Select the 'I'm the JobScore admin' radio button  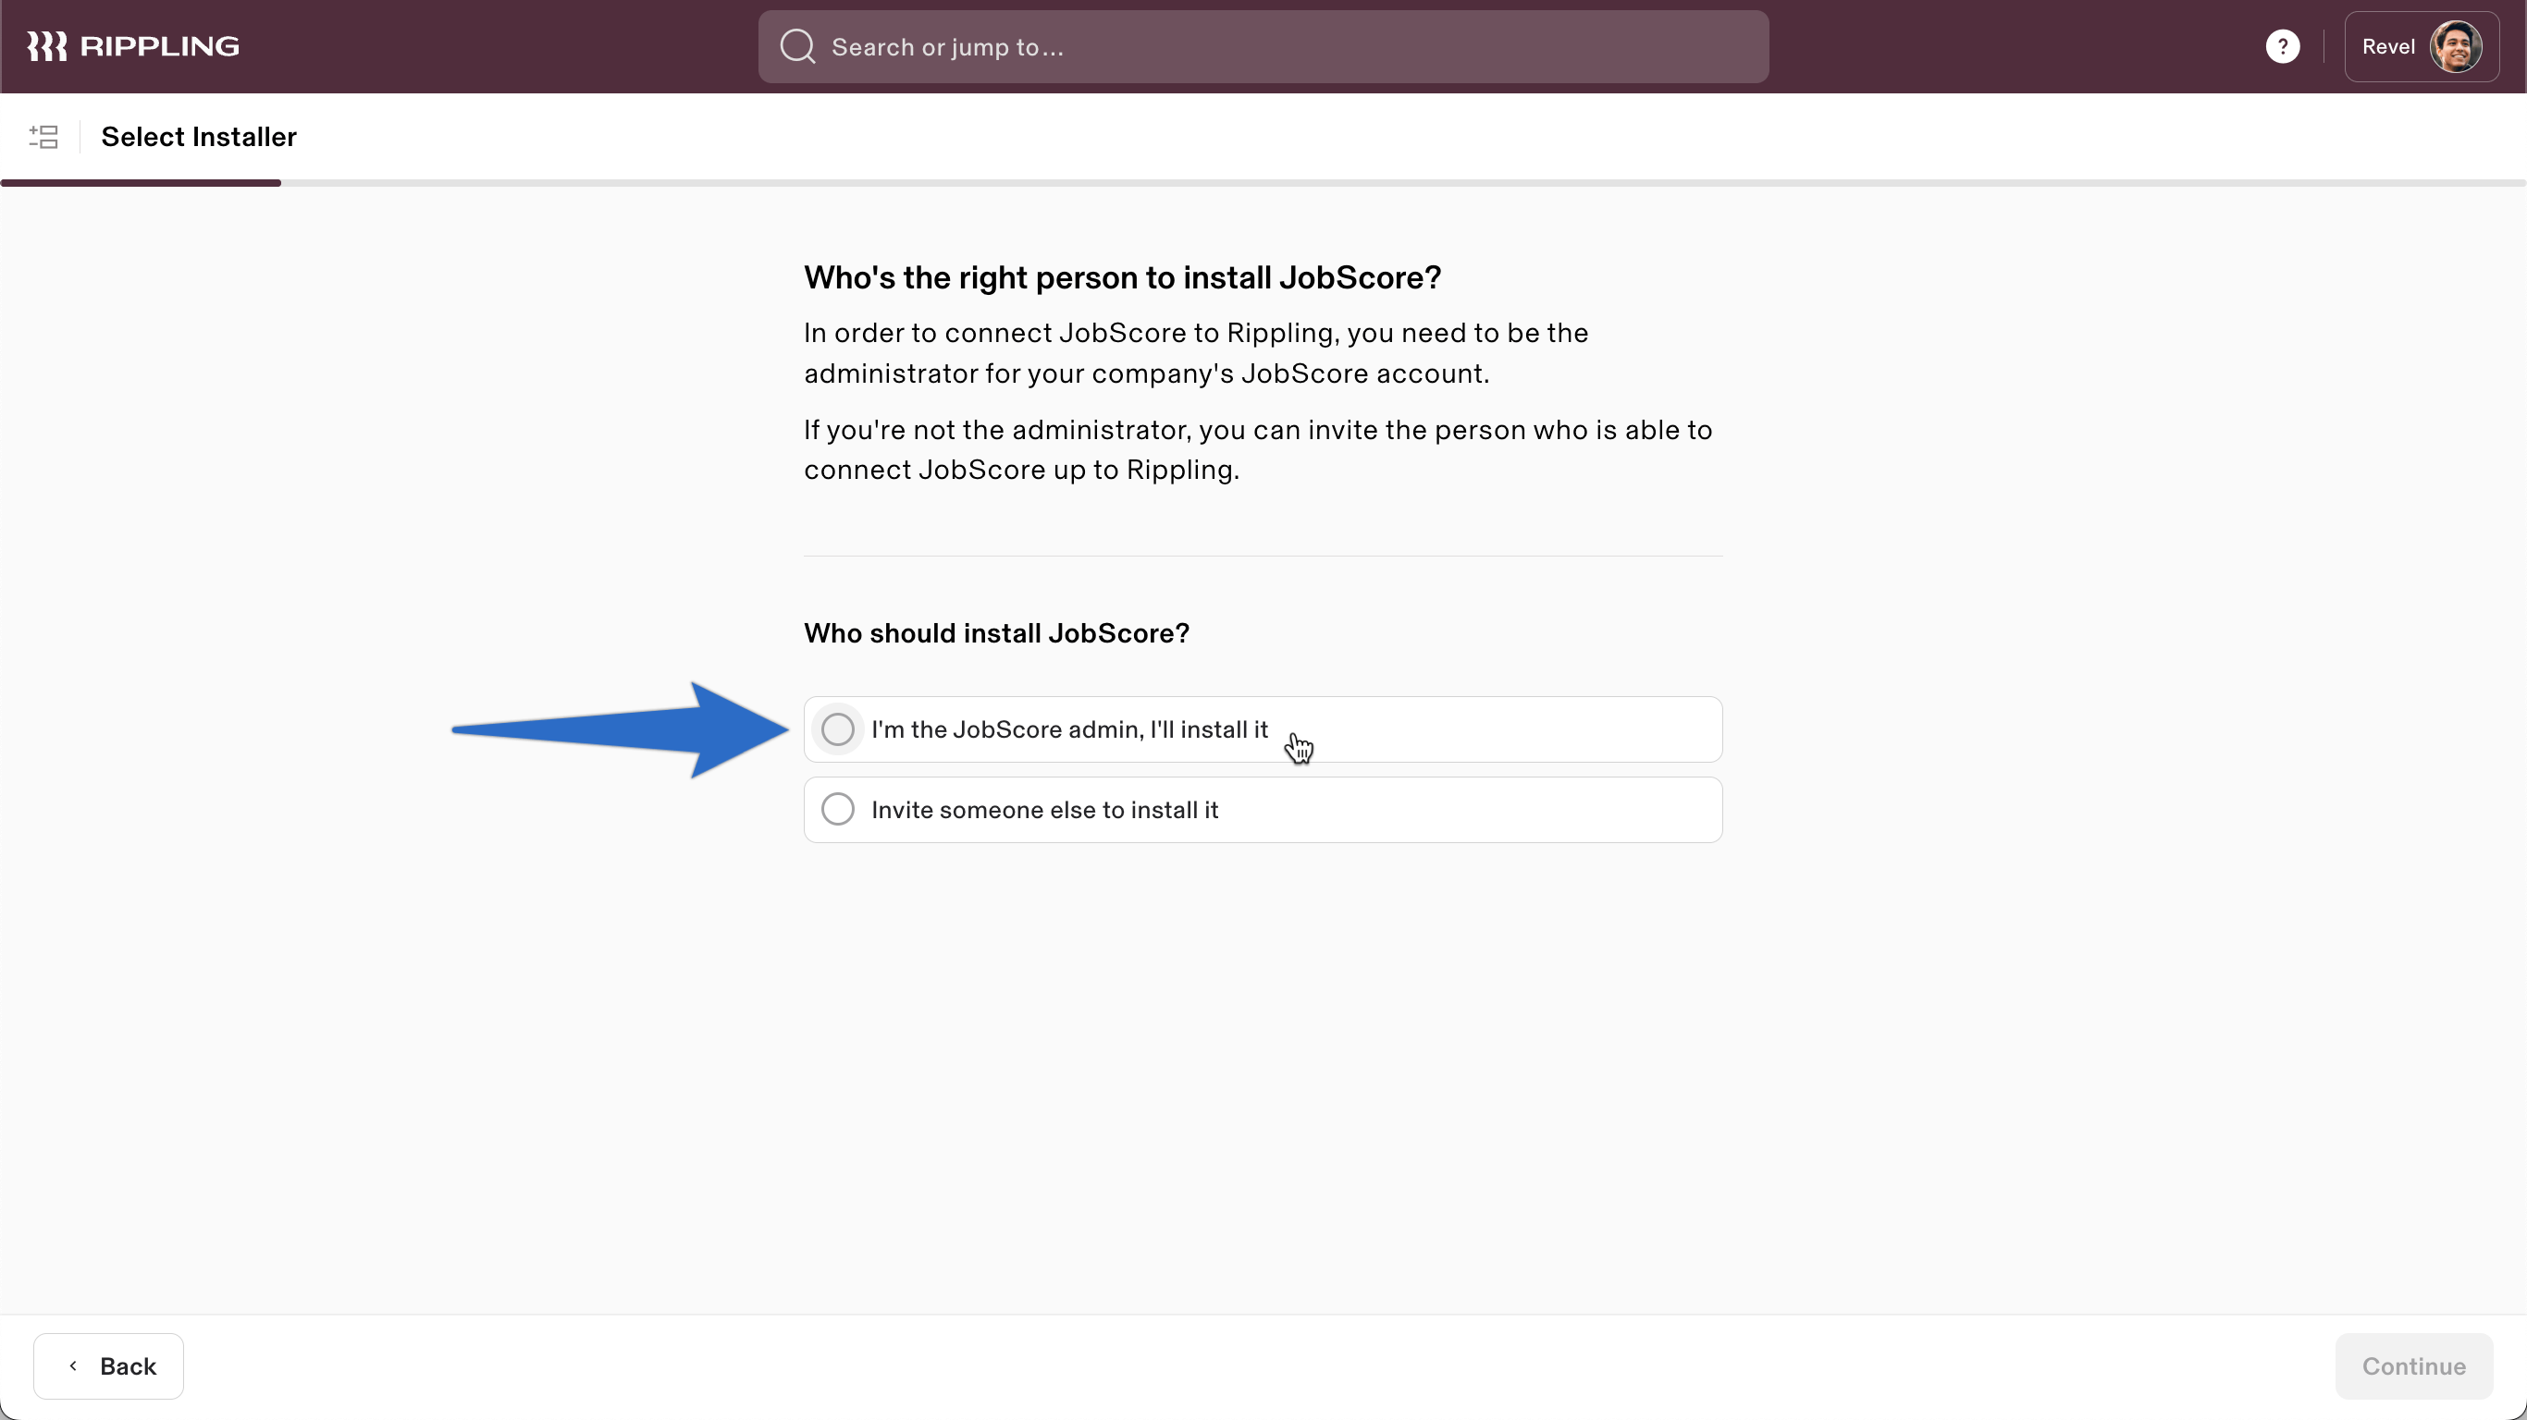838,728
